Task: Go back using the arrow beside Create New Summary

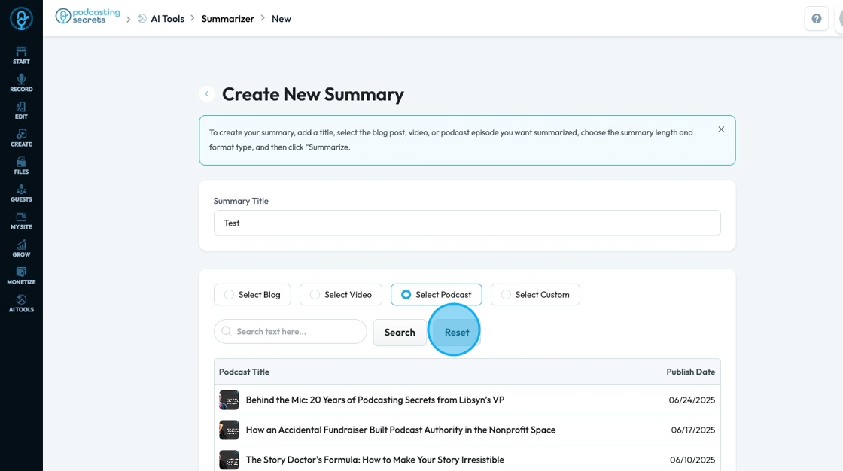Action: [x=207, y=94]
